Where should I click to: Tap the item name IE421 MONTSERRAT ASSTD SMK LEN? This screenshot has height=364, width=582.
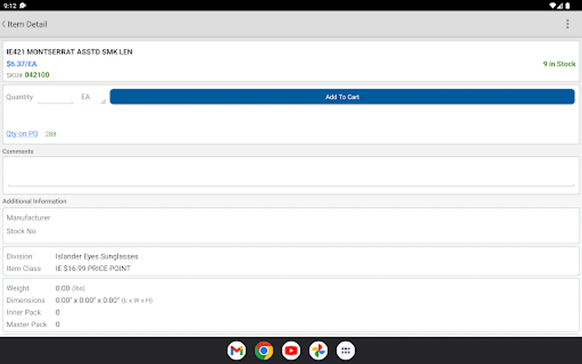point(70,52)
